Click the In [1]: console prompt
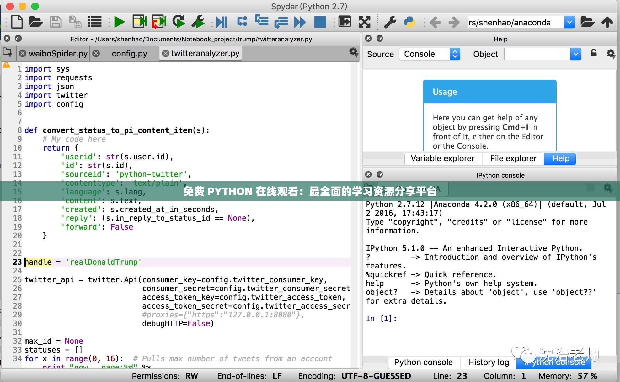The image size is (620, 382). [x=381, y=318]
